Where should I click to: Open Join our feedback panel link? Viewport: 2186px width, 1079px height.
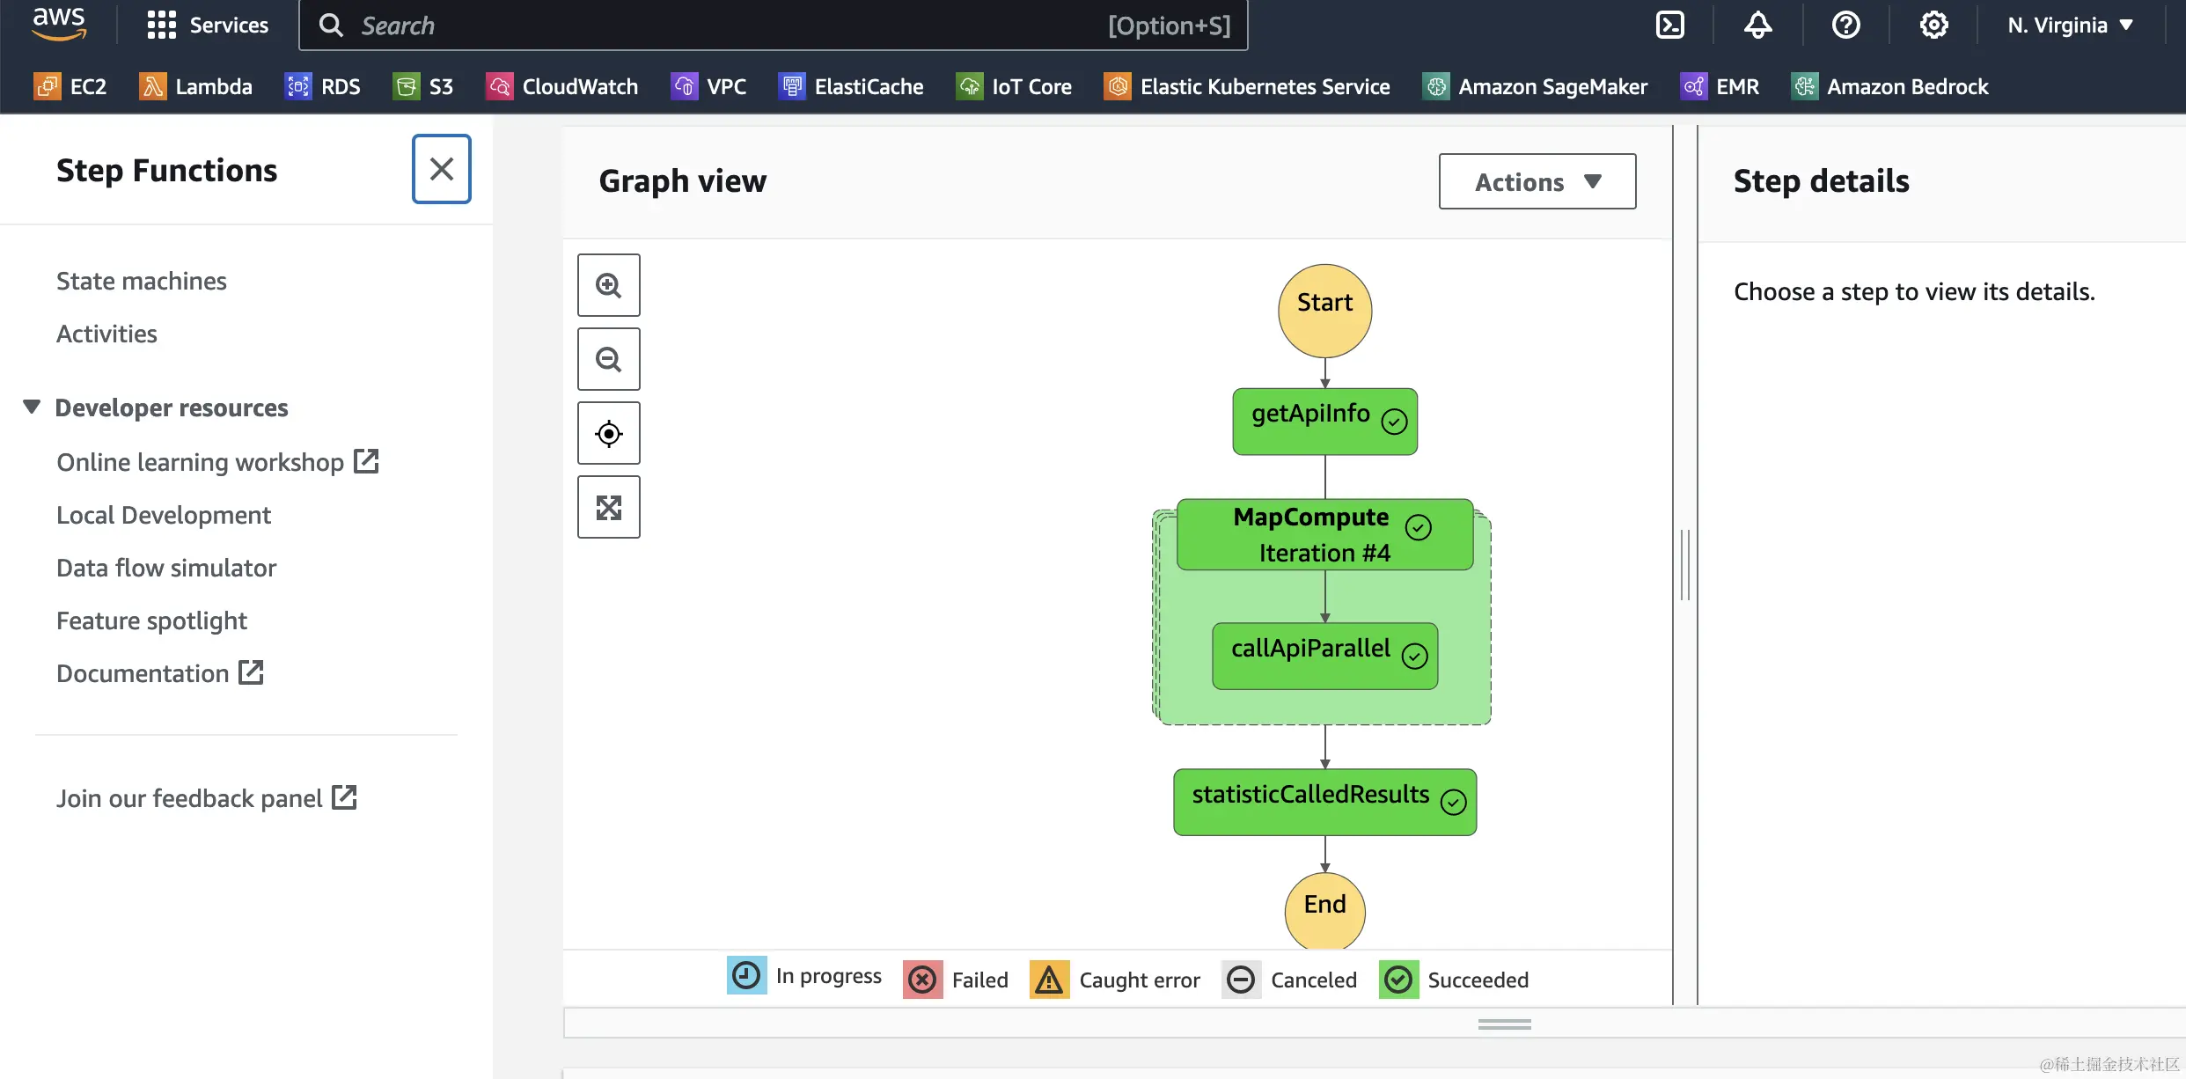click(207, 798)
